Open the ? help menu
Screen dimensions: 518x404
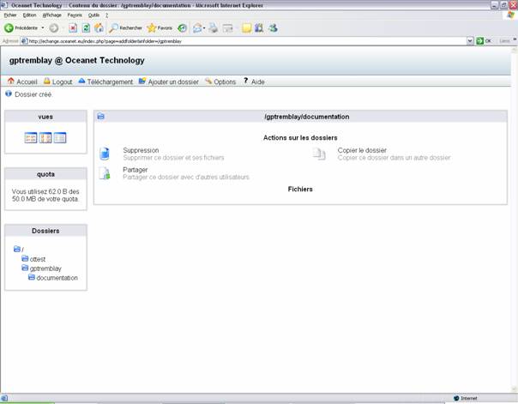pos(106,15)
